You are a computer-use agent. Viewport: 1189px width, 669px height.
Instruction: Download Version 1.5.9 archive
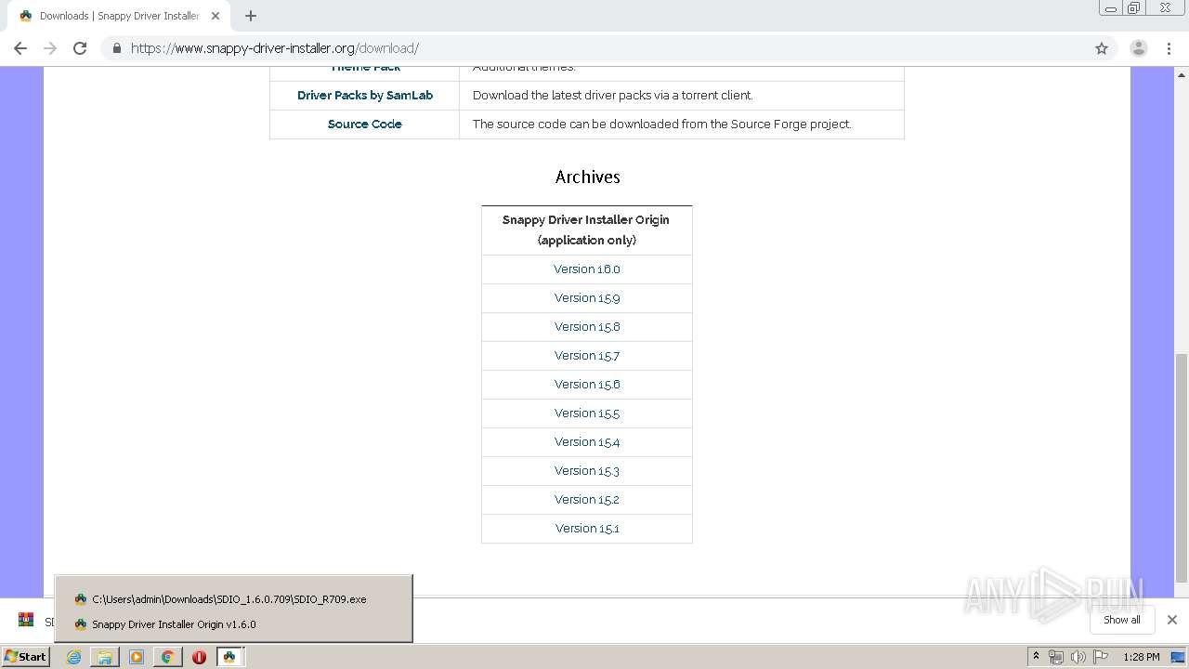pyautogui.click(x=587, y=297)
